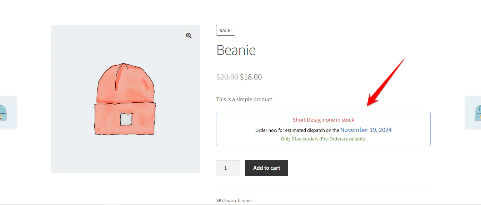The height and width of the screenshot is (205, 481).
Task: Click the crossed-out $20.00 price
Action: coord(227,77)
